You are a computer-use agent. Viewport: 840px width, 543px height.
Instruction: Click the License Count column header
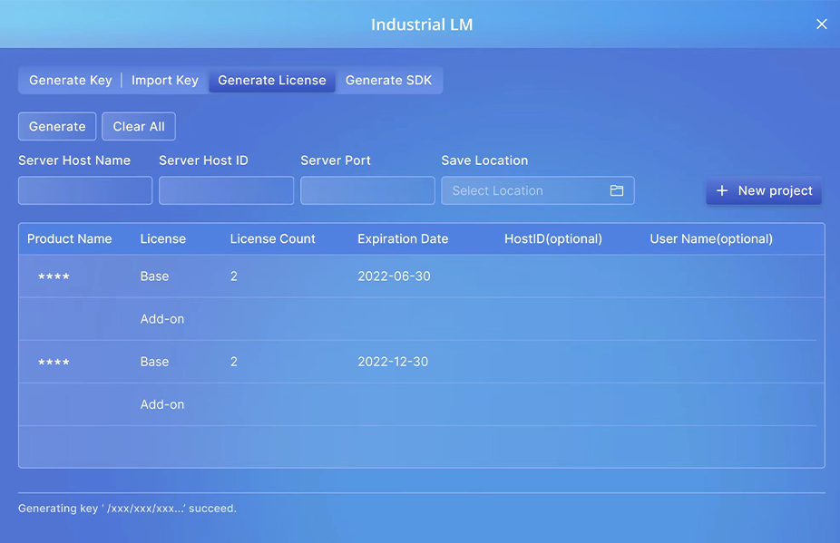pos(273,238)
